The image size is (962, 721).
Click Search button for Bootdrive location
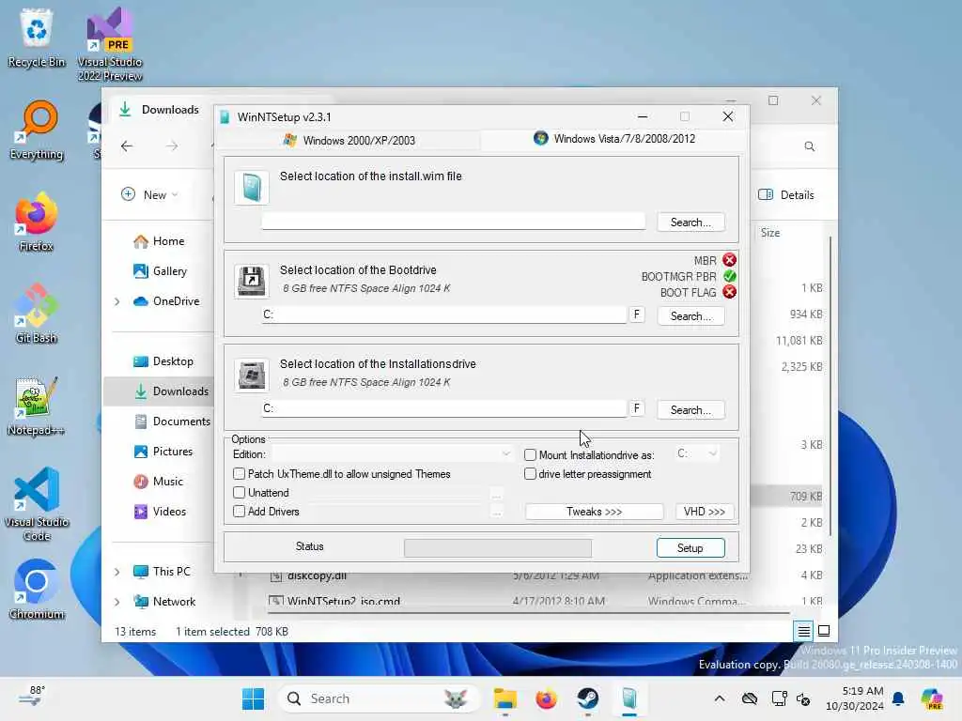(690, 315)
